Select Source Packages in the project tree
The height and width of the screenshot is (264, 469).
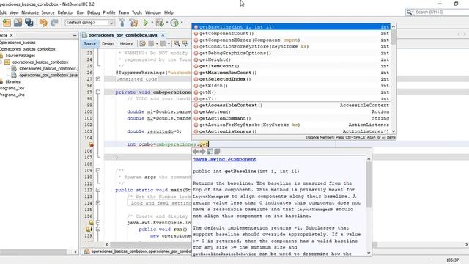click(x=20, y=56)
